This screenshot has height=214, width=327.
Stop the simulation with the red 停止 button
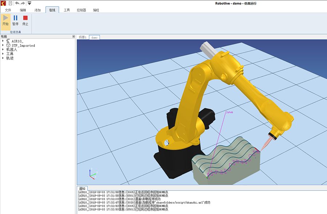(25, 20)
